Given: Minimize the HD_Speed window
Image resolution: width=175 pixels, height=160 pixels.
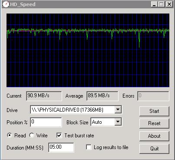Looking at the screenshot, I should (x=154, y=4).
